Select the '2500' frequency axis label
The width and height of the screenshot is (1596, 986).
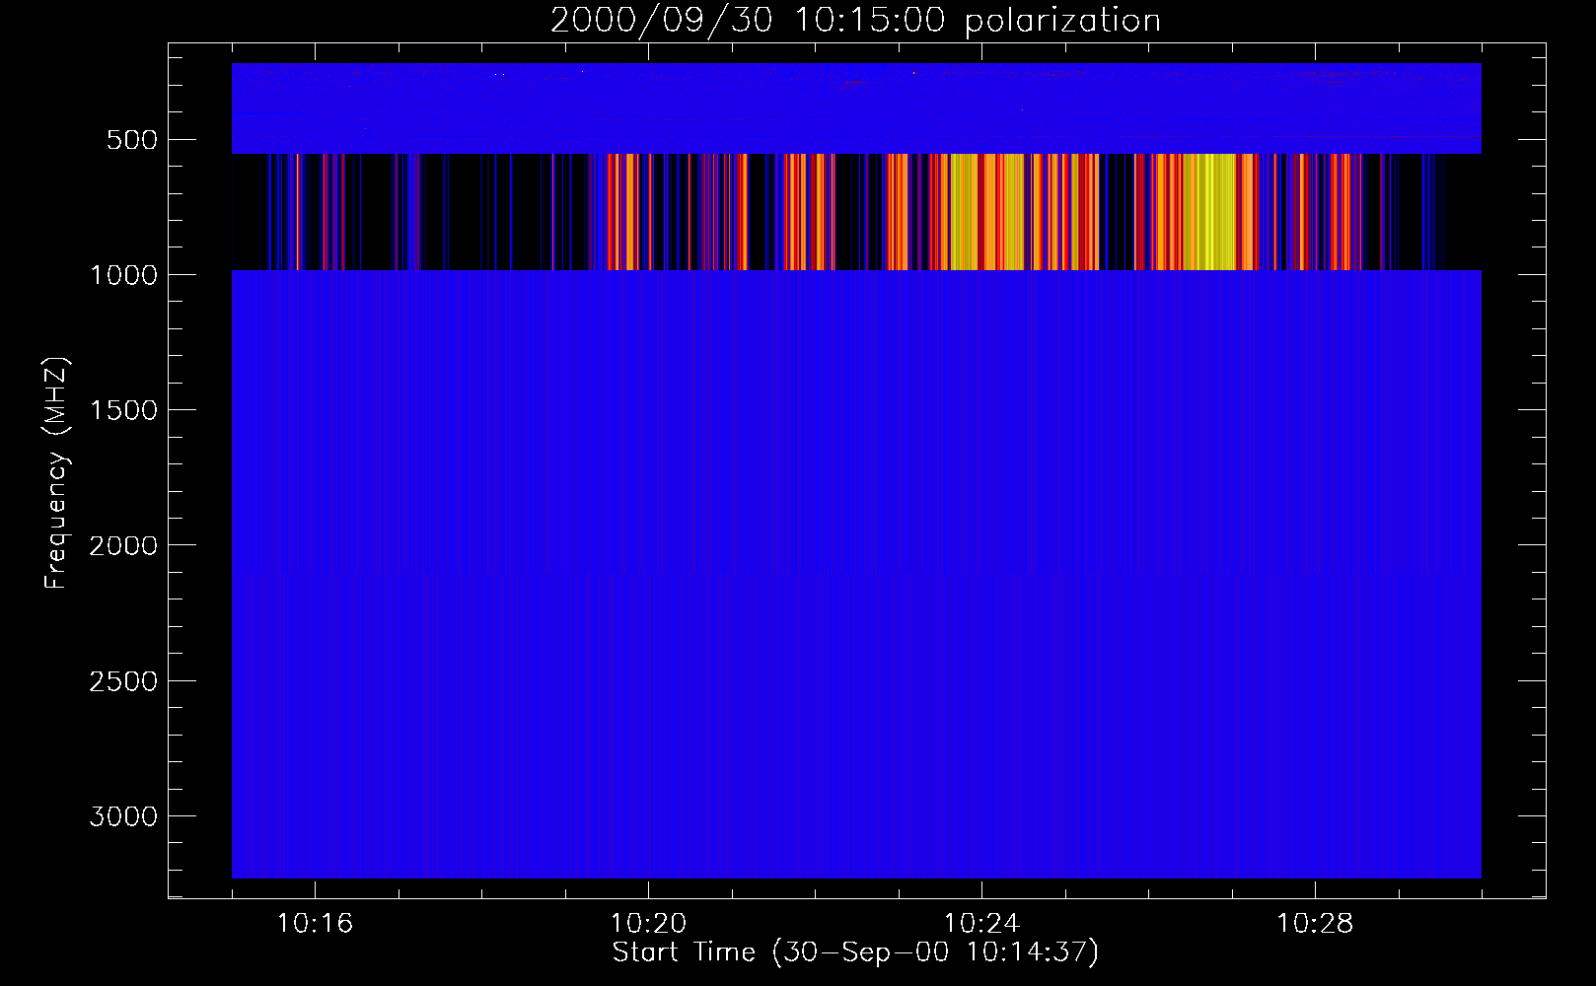click(123, 681)
